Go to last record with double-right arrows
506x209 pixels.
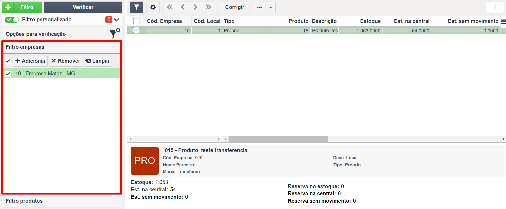click(x=208, y=7)
